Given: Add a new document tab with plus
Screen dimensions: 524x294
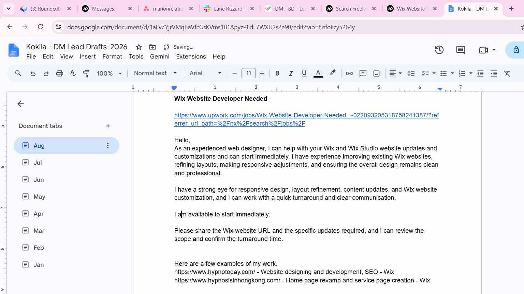Looking at the screenshot, I should 108,126.
